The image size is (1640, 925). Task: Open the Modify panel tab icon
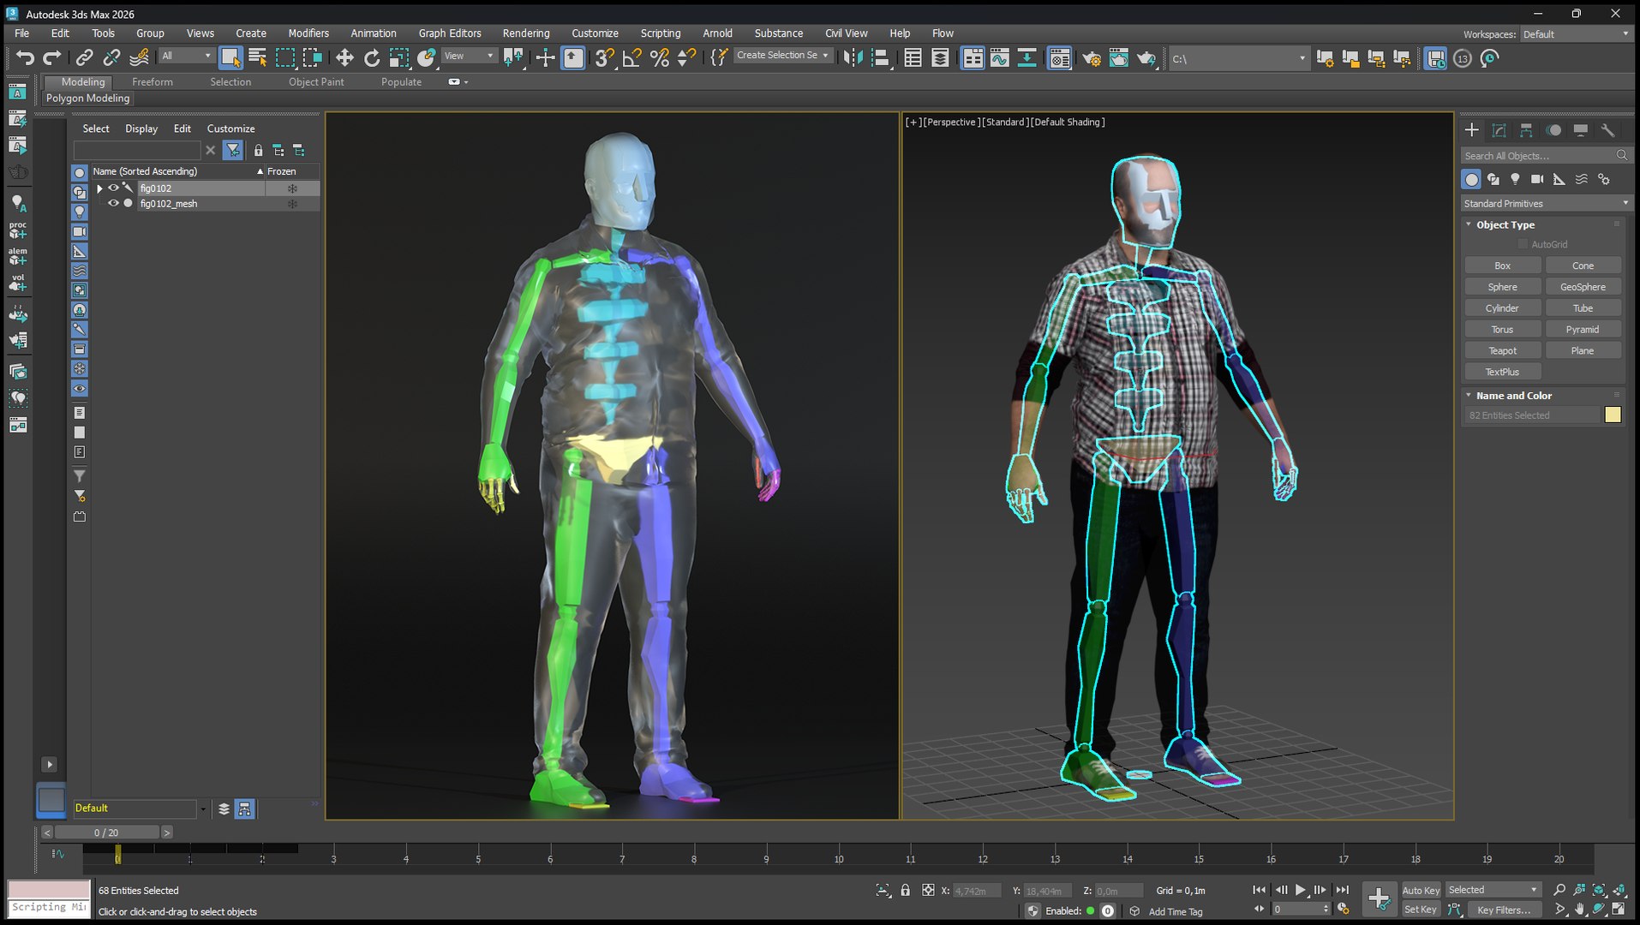pos(1499,130)
